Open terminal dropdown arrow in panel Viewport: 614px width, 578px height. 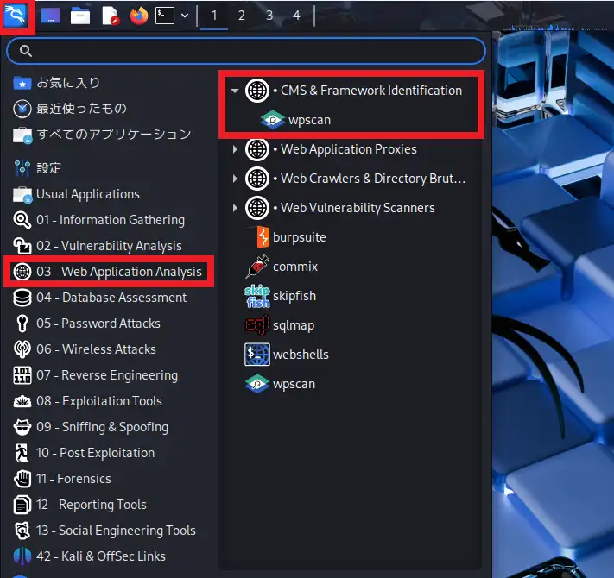pyautogui.click(x=185, y=16)
